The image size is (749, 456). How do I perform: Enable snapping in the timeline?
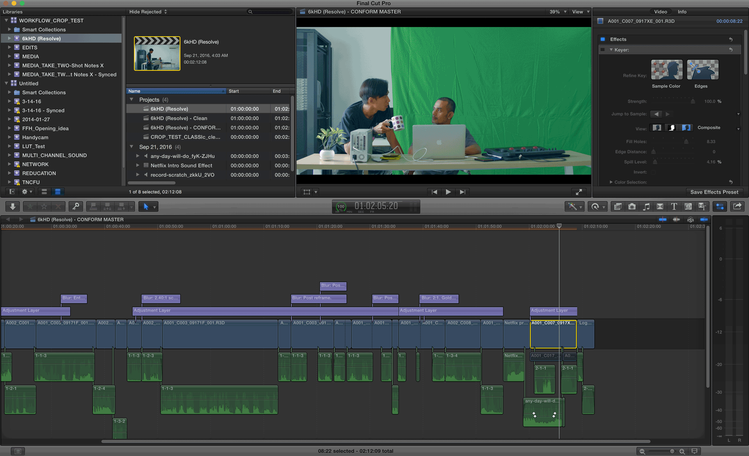tap(704, 219)
